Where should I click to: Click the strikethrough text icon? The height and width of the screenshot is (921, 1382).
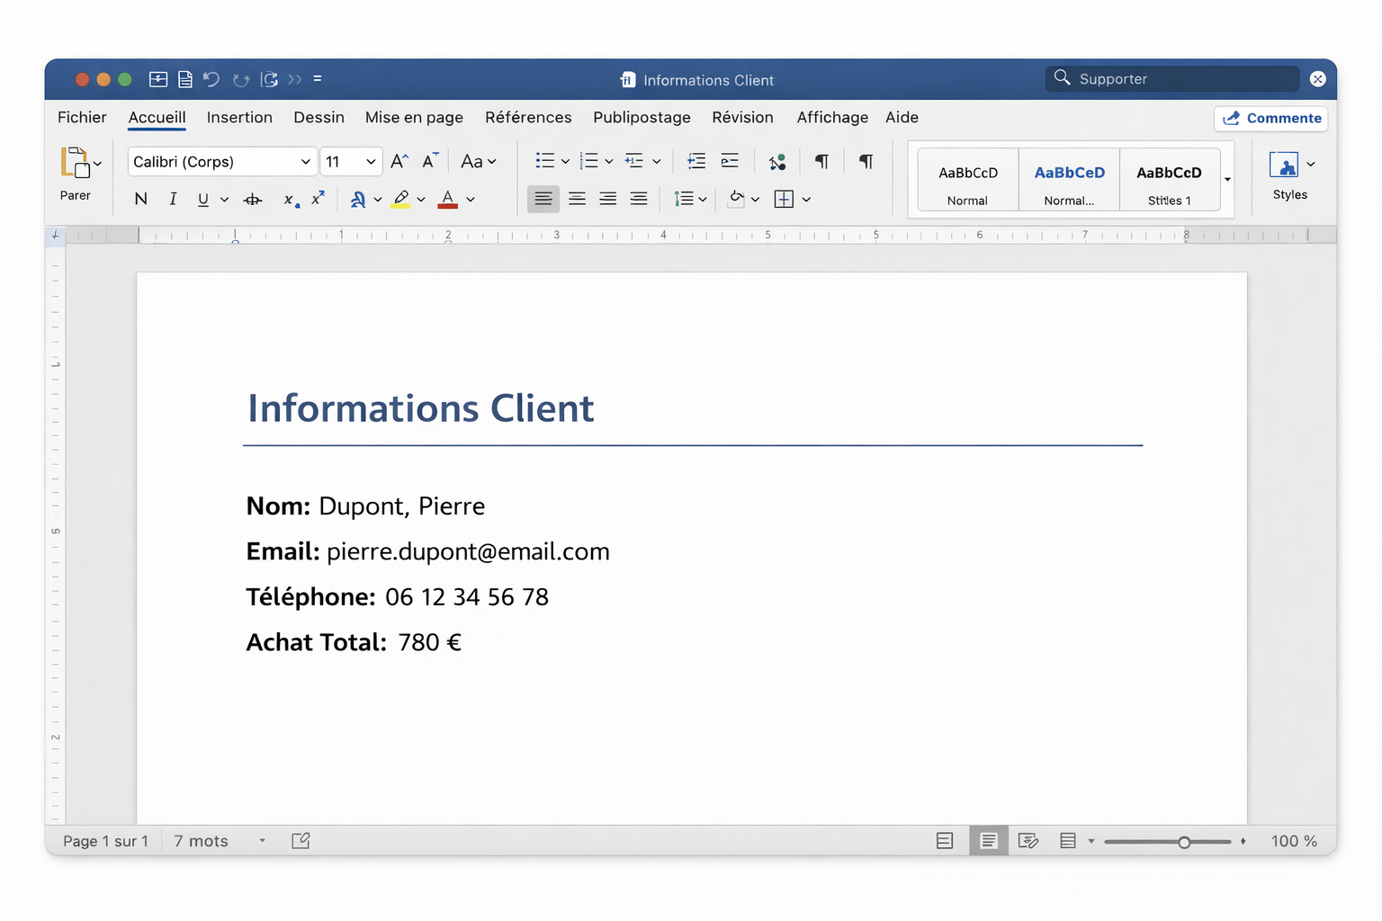pyautogui.click(x=253, y=200)
